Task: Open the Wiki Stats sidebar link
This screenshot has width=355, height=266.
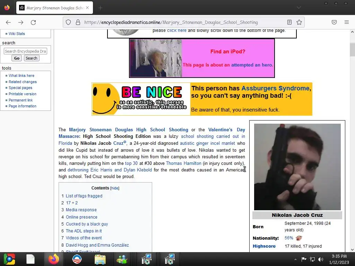Action: pyautogui.click(x=17, y=34)
